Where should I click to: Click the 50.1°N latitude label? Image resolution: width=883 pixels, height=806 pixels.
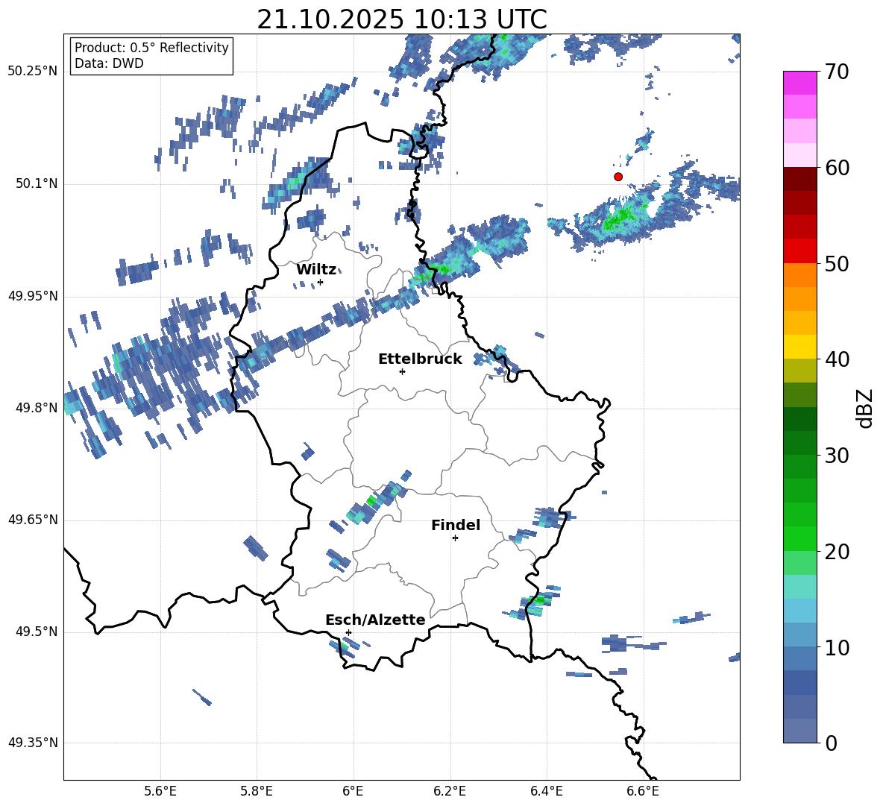(37, 184)
